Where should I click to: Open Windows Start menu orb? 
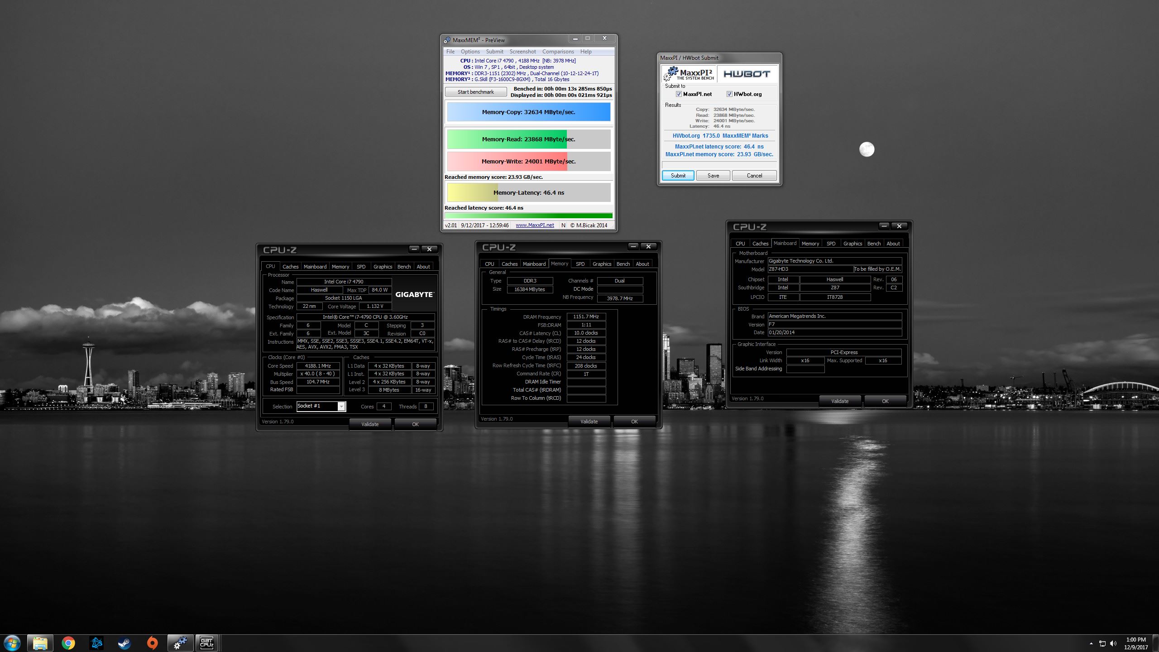pyautogui.click(x=12, y=643)
